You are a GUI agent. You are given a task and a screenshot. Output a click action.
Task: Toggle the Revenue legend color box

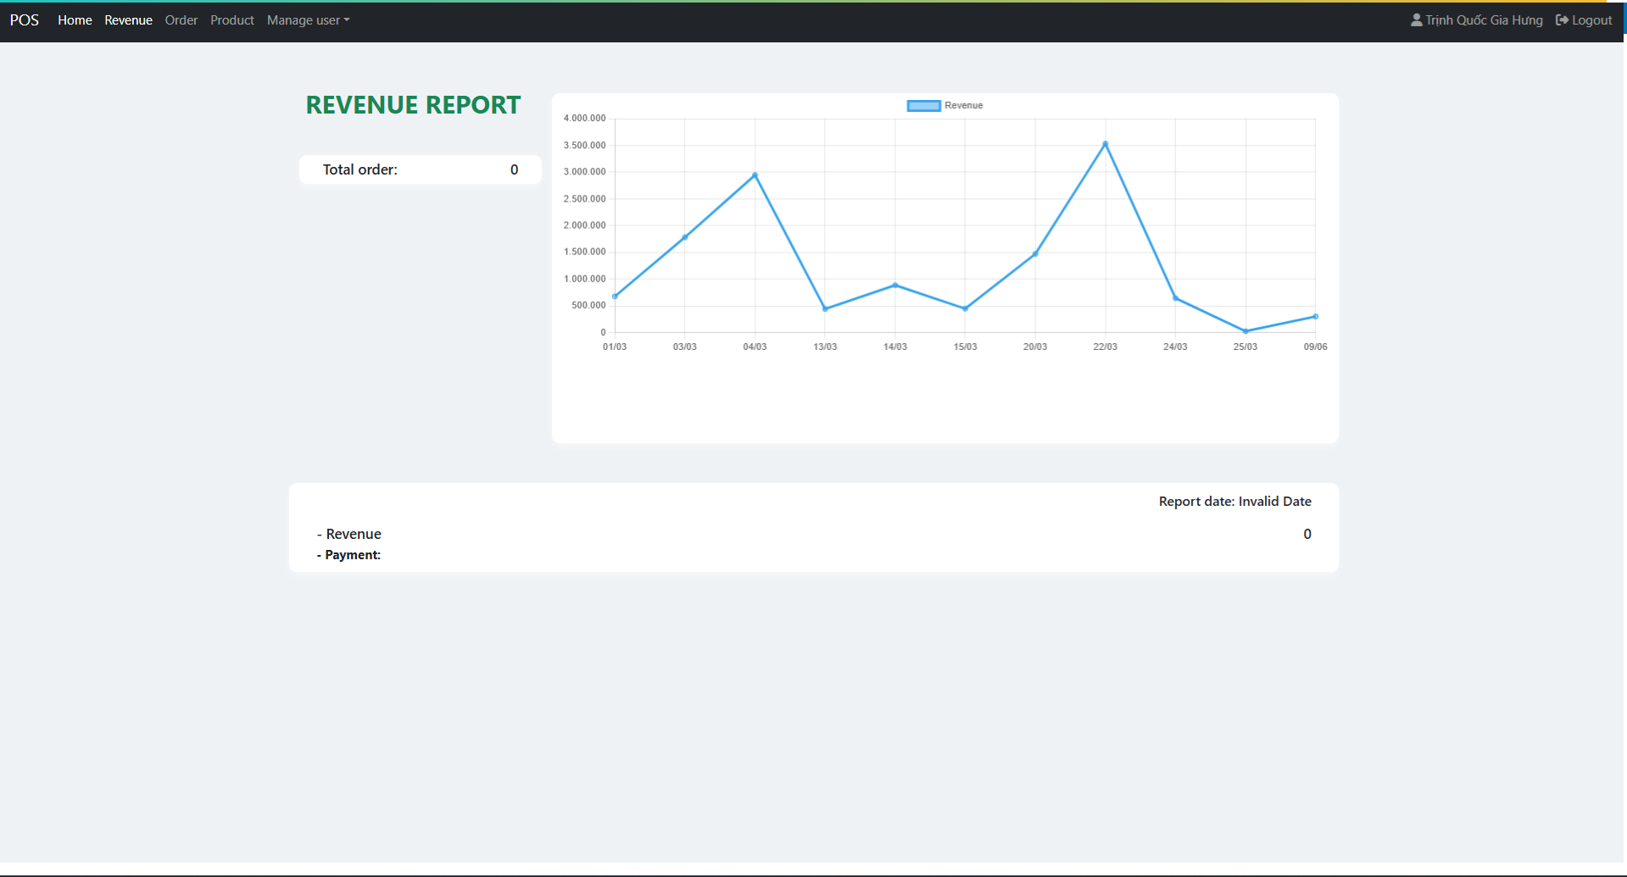(x=923, y=106)
